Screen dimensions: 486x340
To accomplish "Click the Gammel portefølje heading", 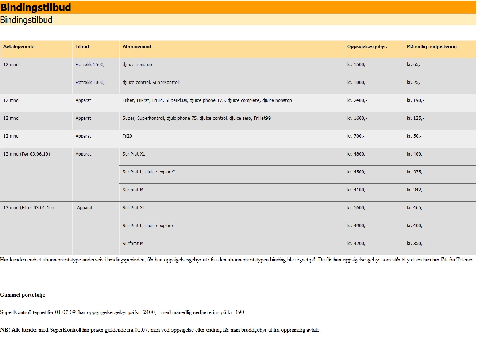I will coord(23,295).
